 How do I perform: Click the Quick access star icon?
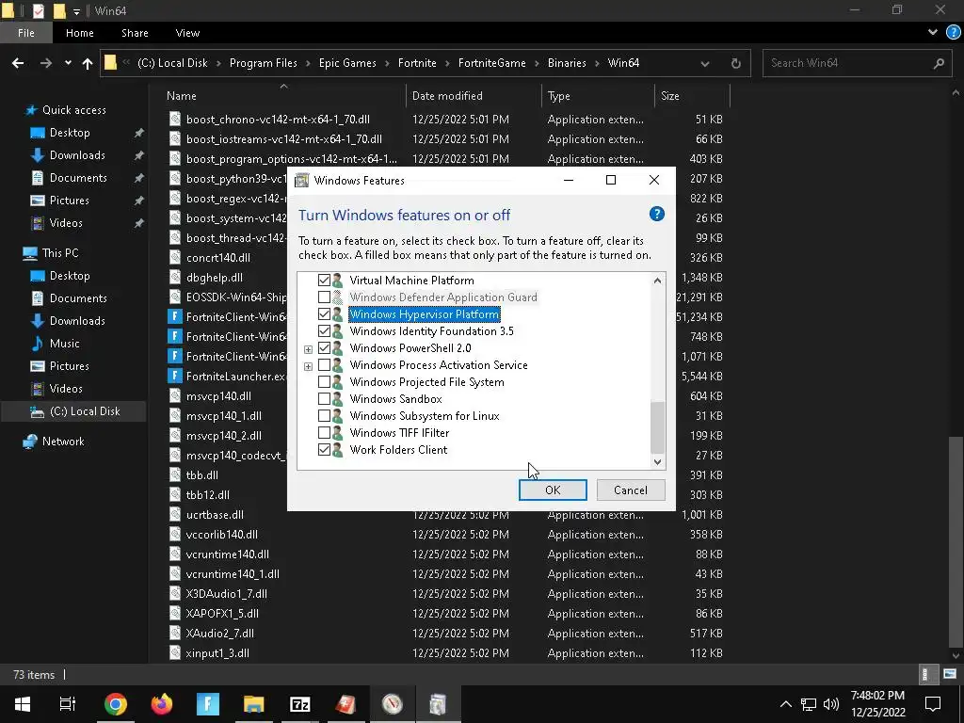click(31, 110)
